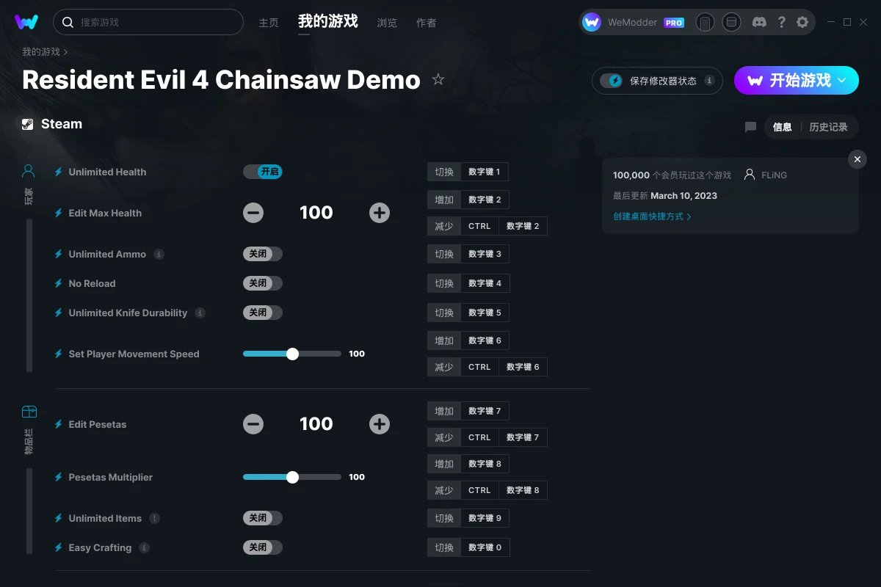Switch to 信息 tab
The width and height of the screenshot is (881, 587).
pos(783,127)
